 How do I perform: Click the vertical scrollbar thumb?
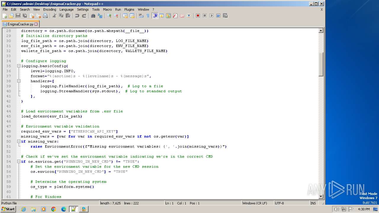coord(321,64)
